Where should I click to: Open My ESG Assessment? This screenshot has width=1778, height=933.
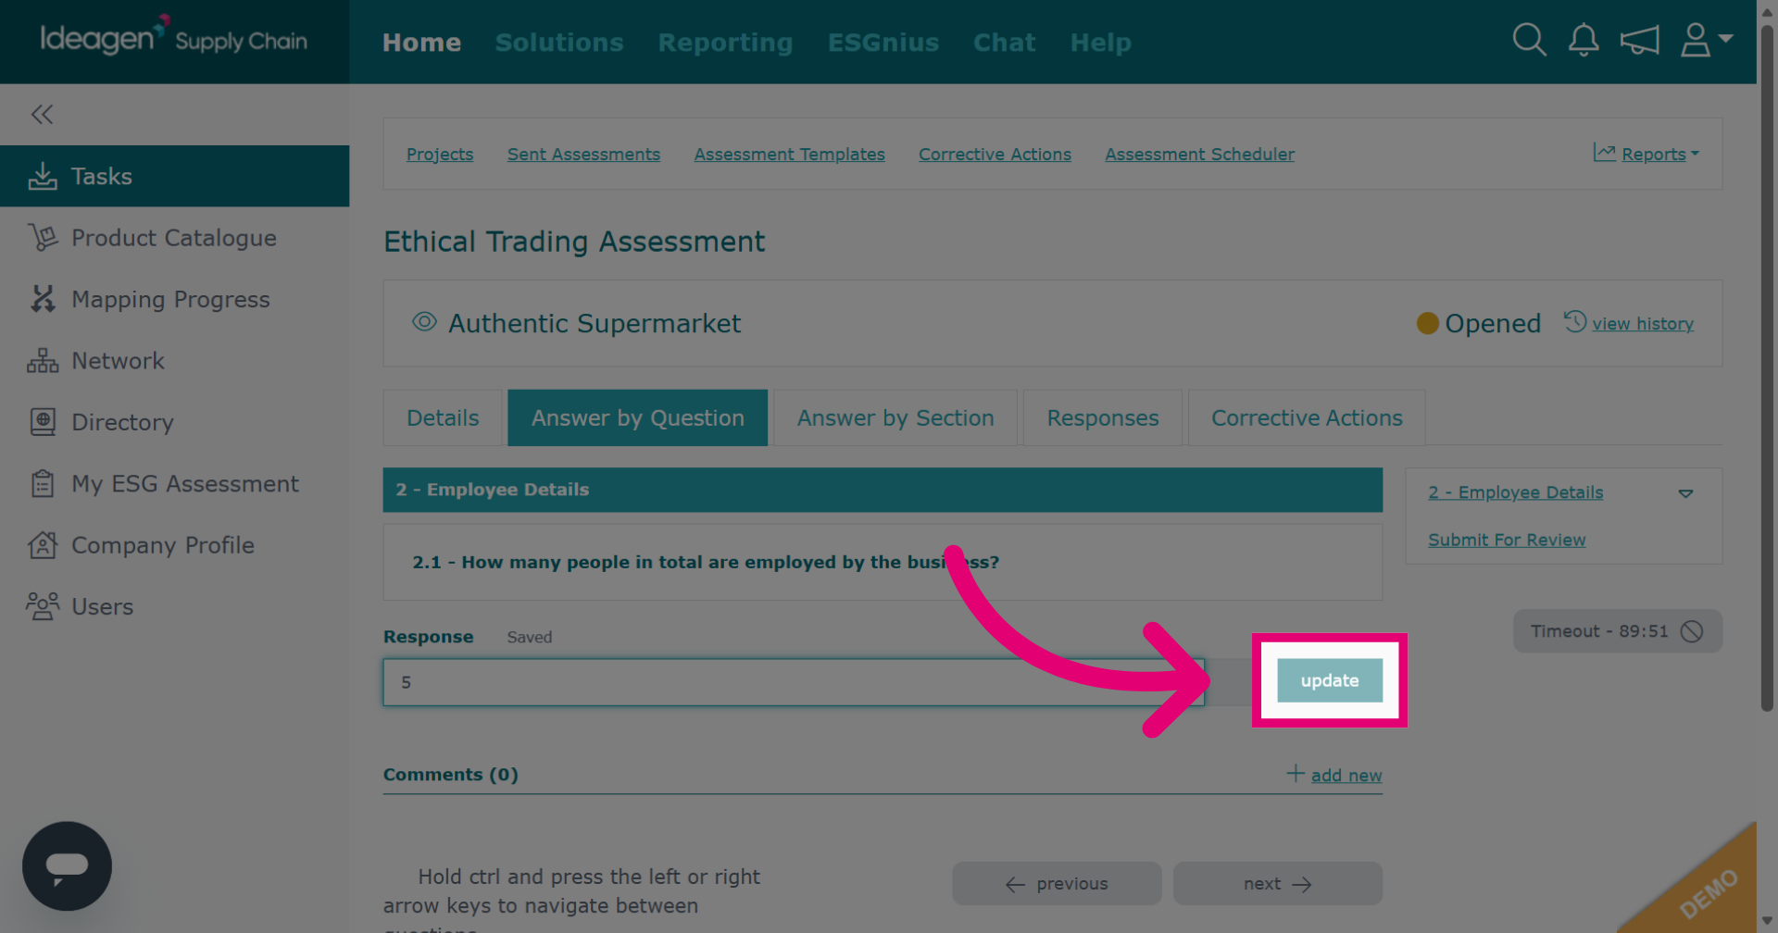[x=174, y=484]
